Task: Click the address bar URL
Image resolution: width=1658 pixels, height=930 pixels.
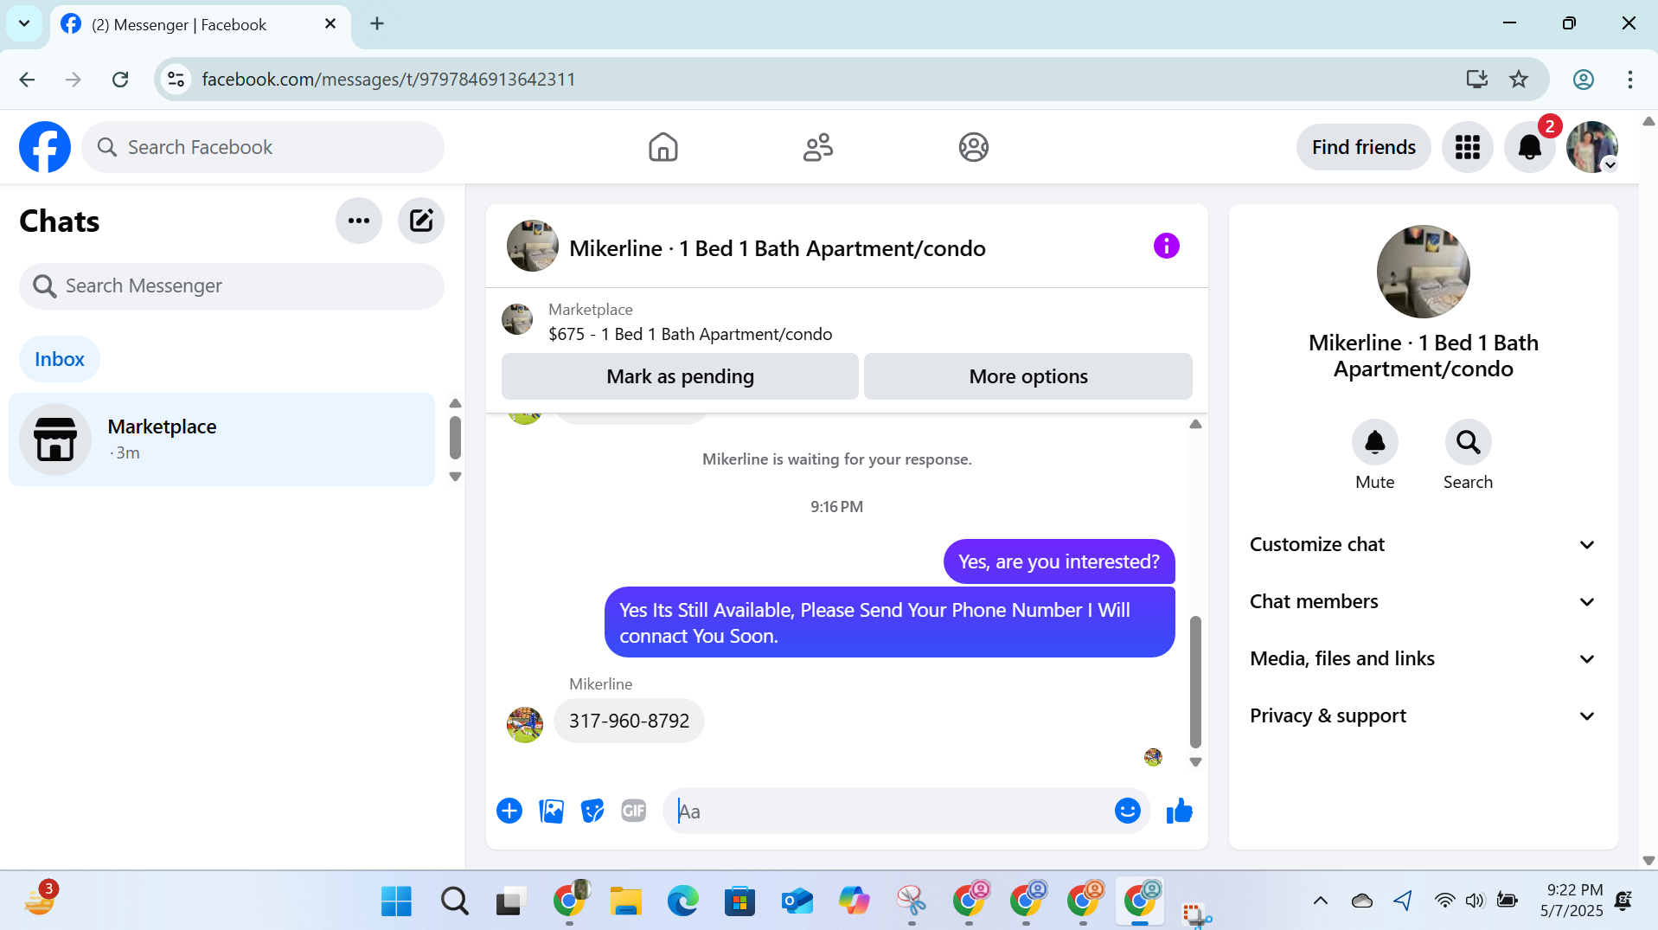Action: (388, 80)
